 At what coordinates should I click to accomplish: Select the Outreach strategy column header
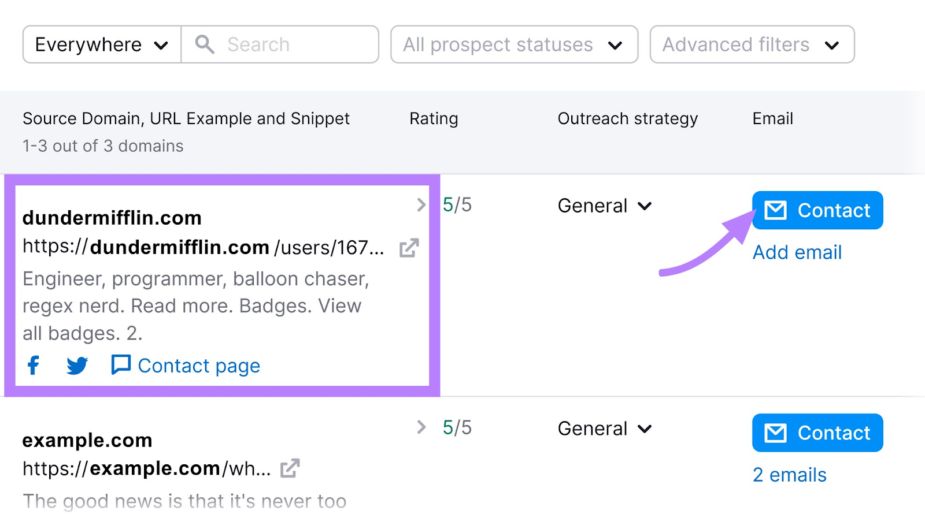pyautogui.click(x=628, y=119)
